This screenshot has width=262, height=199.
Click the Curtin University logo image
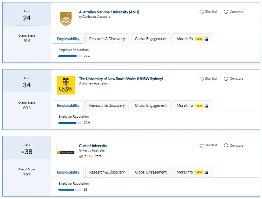(x=66, y=152)
